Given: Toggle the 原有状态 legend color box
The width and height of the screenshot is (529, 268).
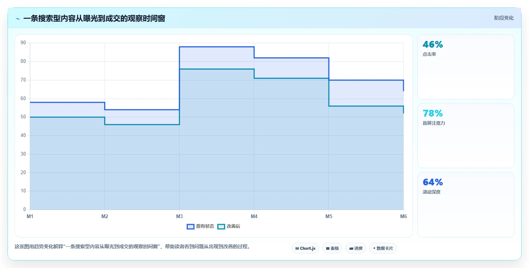Looking at the screenshot, I should pyautogui.click(x=191, y=226).
